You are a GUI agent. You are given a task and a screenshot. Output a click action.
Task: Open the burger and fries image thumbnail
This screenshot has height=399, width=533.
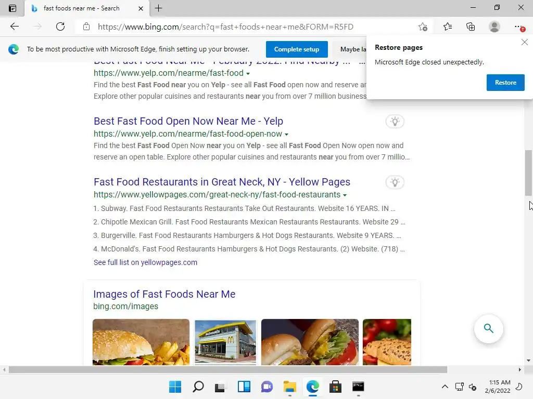[x=141, y=342]
